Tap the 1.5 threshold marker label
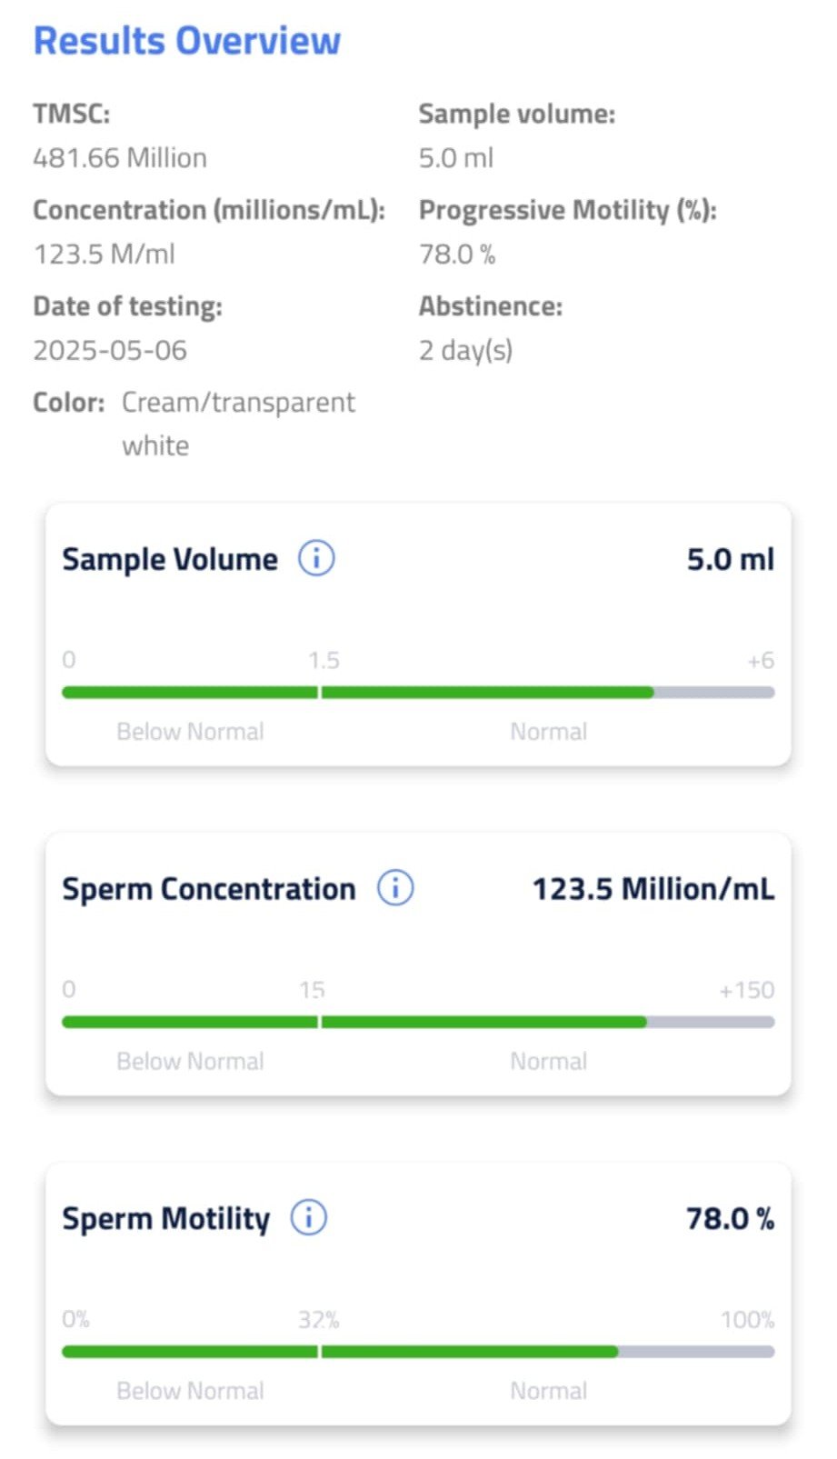The image size is (837, 1459). [x=324, y=660]
